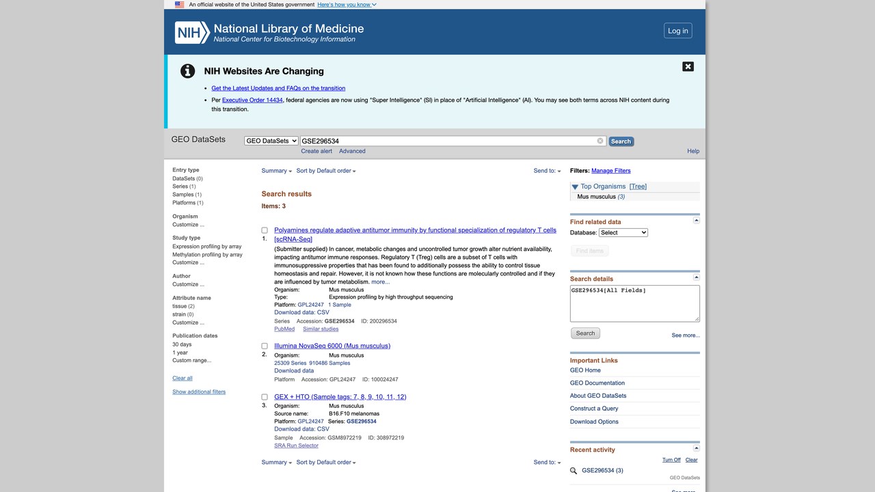Viewport: 875px width, 492px height.
Task: Tick the checkbox for Illumina NovaSeq 6000
Action: tap(265, 346)
